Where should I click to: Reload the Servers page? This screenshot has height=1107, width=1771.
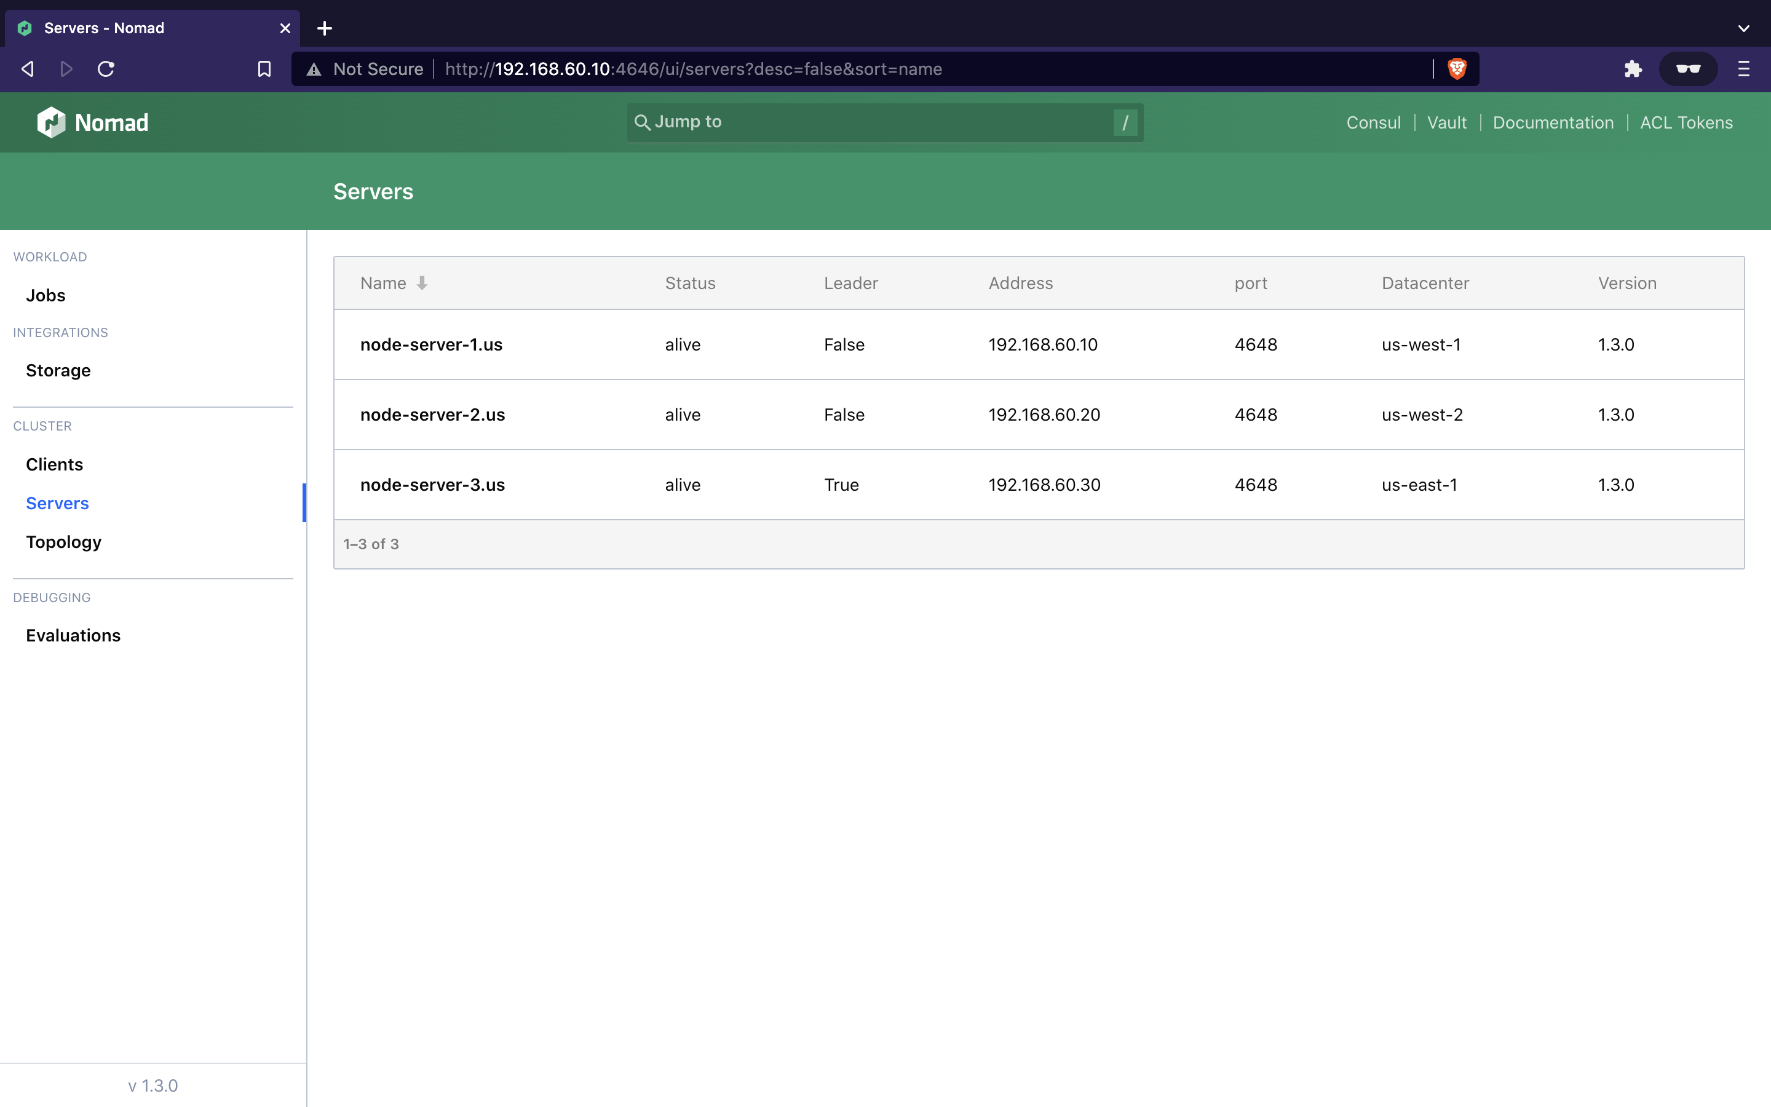pos(106,69)
